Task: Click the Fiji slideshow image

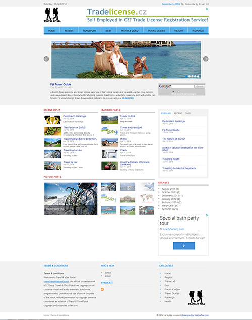Action: pyautogui.click(x=126, y=60)
